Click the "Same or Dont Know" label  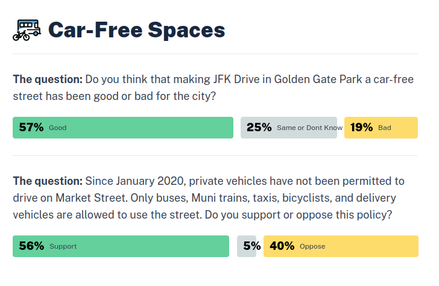(x=309, y=128)
